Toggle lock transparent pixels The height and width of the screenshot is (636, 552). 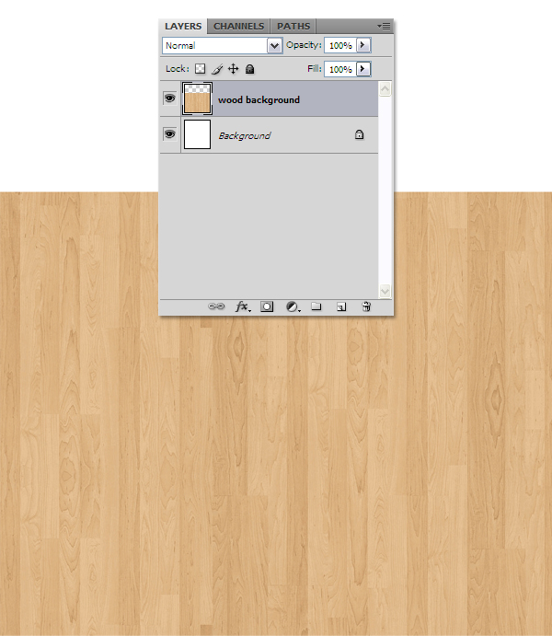coord(200,68)
